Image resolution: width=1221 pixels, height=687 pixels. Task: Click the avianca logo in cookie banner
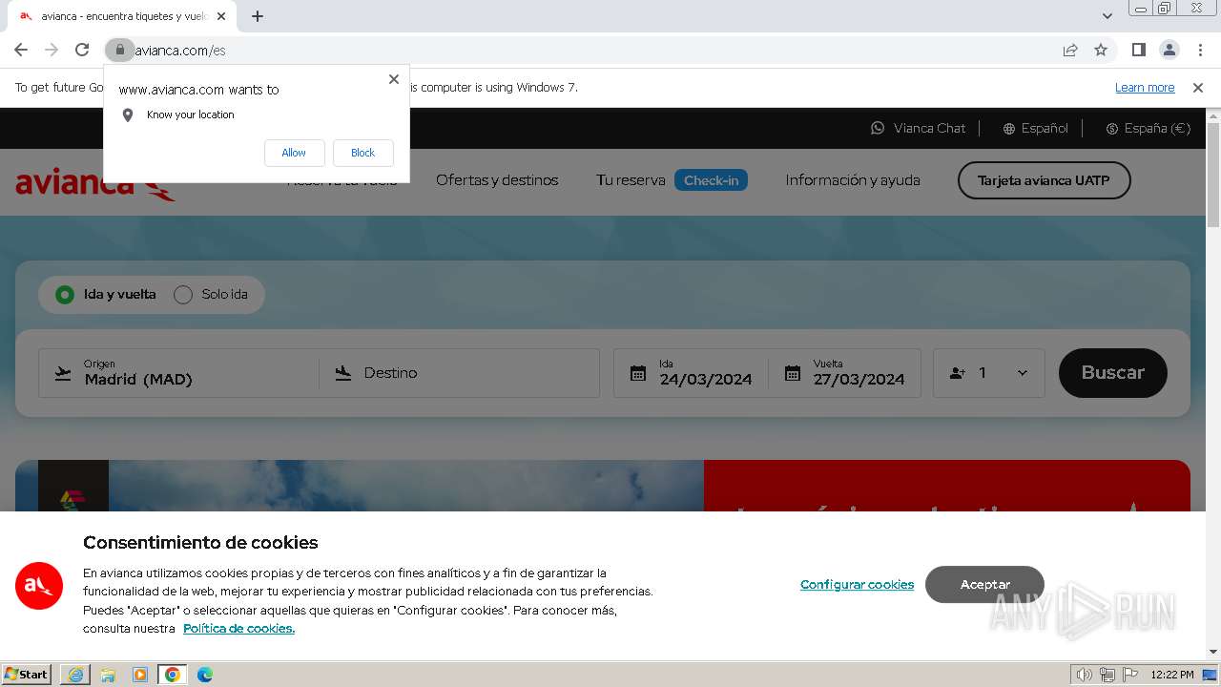click(39, 586)
